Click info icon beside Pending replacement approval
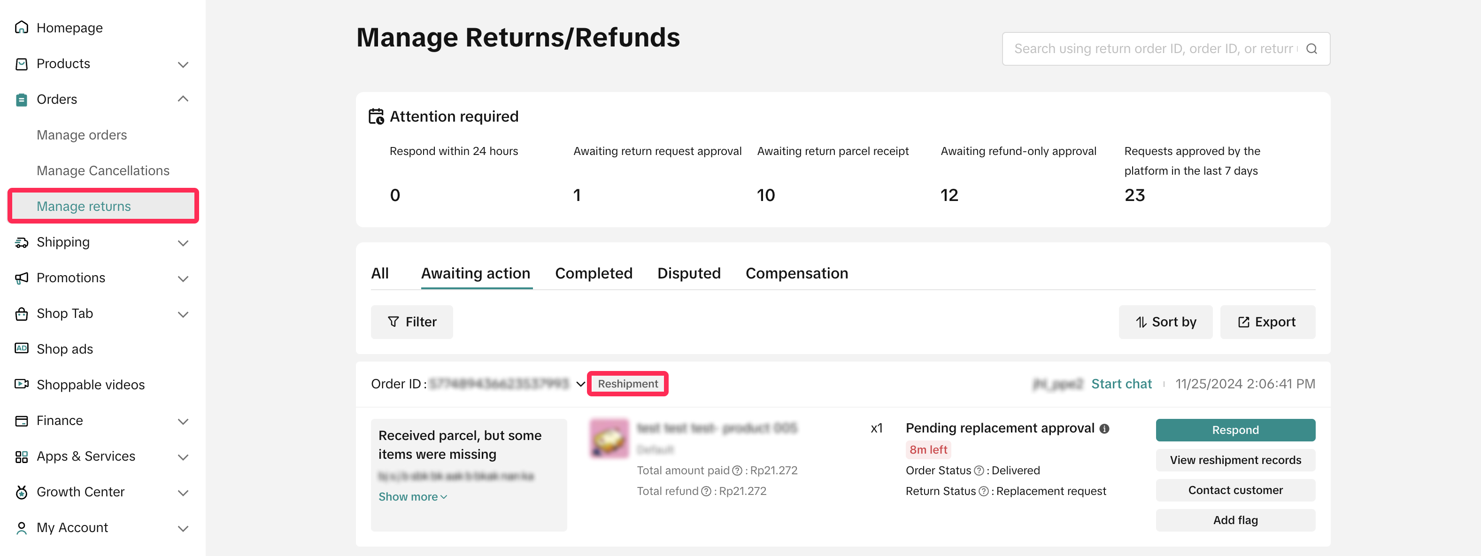This screenshot has width=1481, height=556. click(x=1104, y=428)
